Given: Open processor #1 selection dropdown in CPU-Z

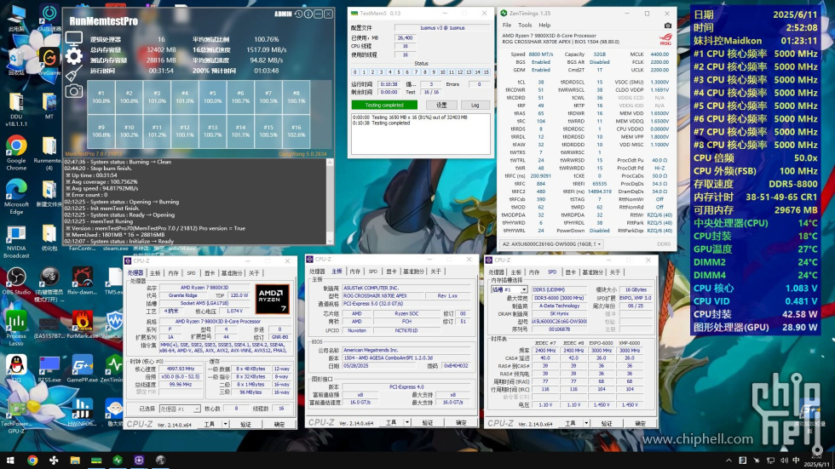Looking at the screenshot, I should (x=180, y=409).
